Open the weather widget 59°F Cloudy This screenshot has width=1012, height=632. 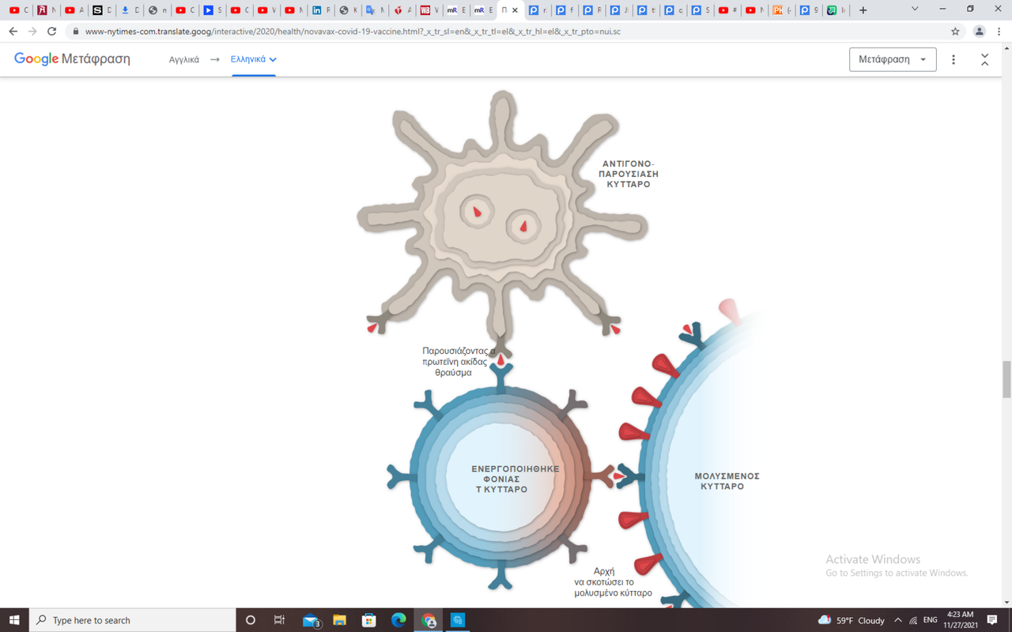pos(852,620)
